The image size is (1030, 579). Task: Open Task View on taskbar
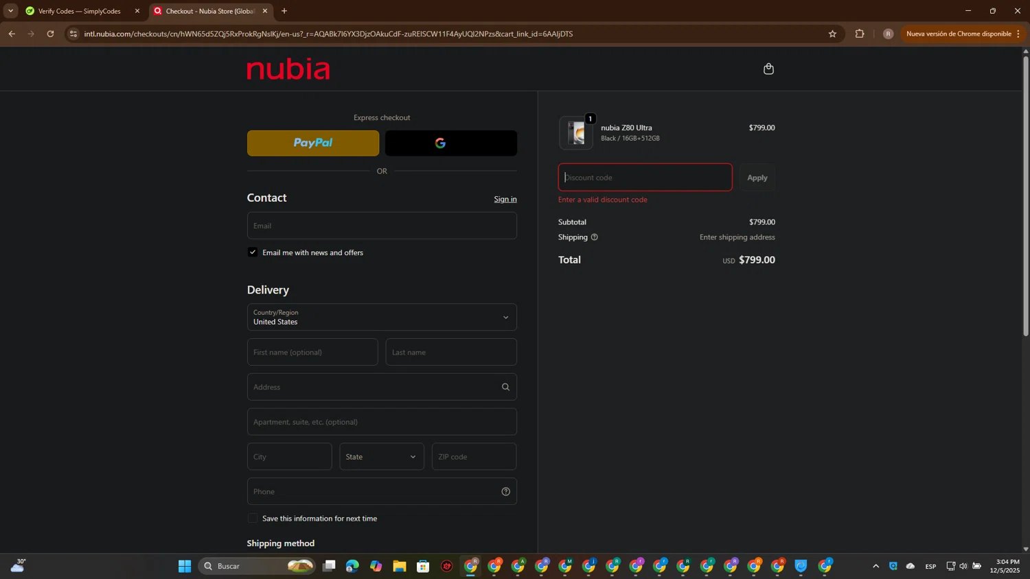[x=329, y=566]
